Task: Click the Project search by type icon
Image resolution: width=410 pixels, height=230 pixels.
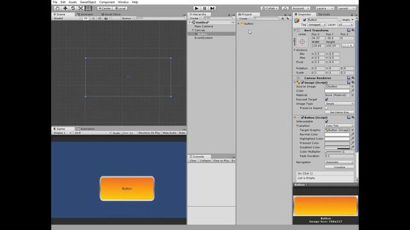Action: 283,19
